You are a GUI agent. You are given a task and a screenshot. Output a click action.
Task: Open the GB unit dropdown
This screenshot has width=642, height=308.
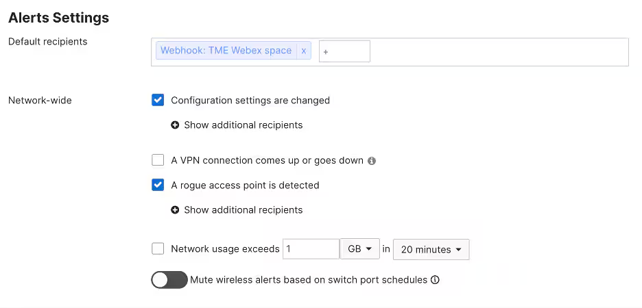tap(360, 248)
